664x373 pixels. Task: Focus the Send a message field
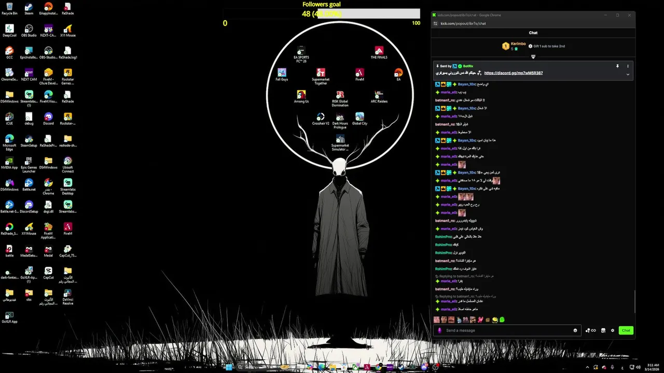[507, 331]
